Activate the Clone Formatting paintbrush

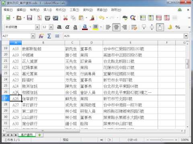pyautogui.click(x=92, y=18)
